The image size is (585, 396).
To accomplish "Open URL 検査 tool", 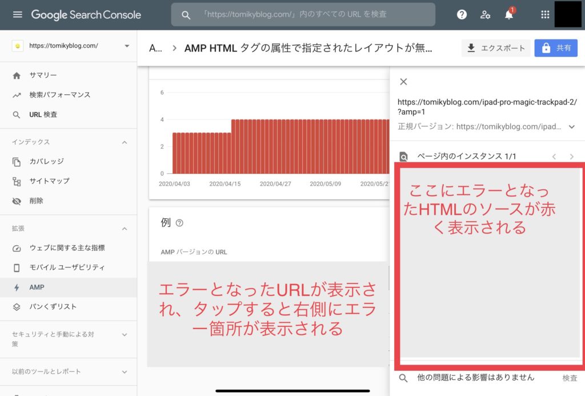I will [69, 115].
